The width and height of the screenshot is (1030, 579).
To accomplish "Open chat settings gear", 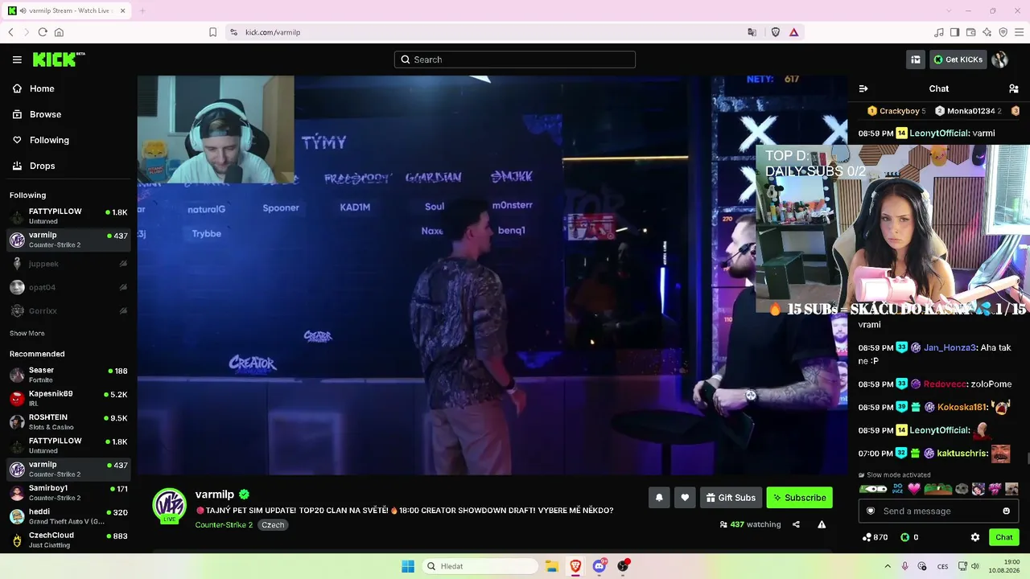I will (x=975, y=537).
